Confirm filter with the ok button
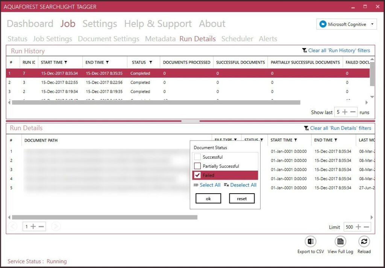Screen dimensions: 385x268 [x=208, y=198]
